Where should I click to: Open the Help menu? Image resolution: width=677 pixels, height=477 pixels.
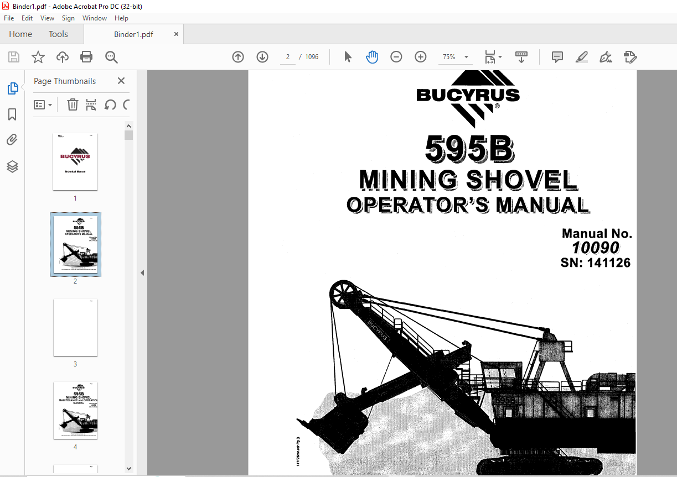point(121,18)
